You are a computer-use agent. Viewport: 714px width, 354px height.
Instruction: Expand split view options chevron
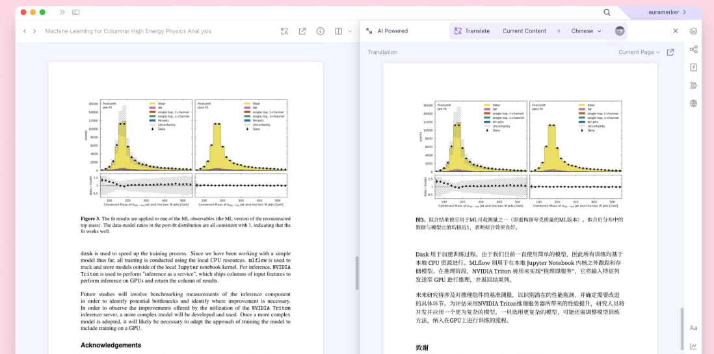[350, 31]
